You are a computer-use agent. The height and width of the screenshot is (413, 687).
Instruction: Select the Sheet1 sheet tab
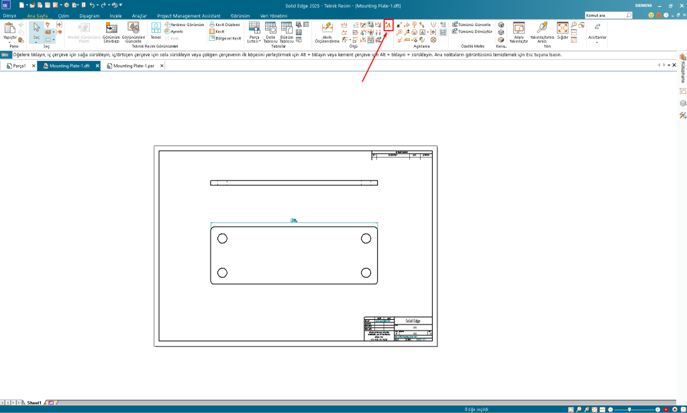[x=34, y=403]
